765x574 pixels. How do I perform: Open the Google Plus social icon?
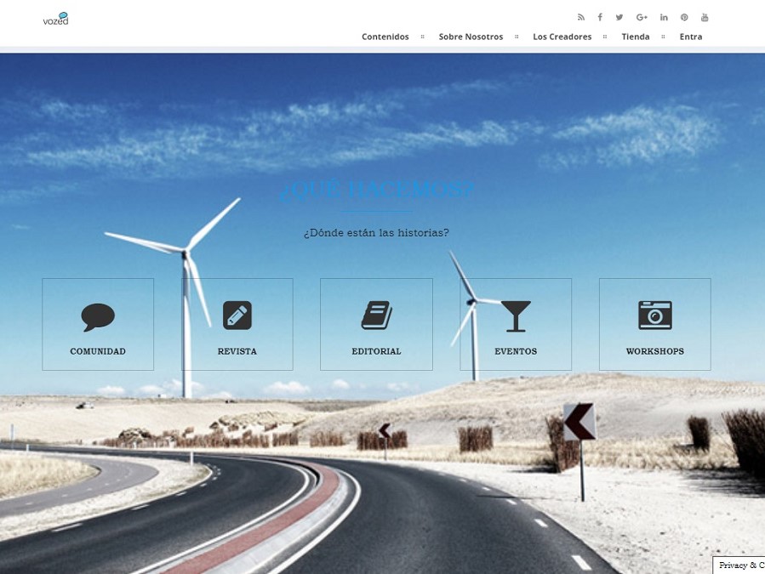642,18
